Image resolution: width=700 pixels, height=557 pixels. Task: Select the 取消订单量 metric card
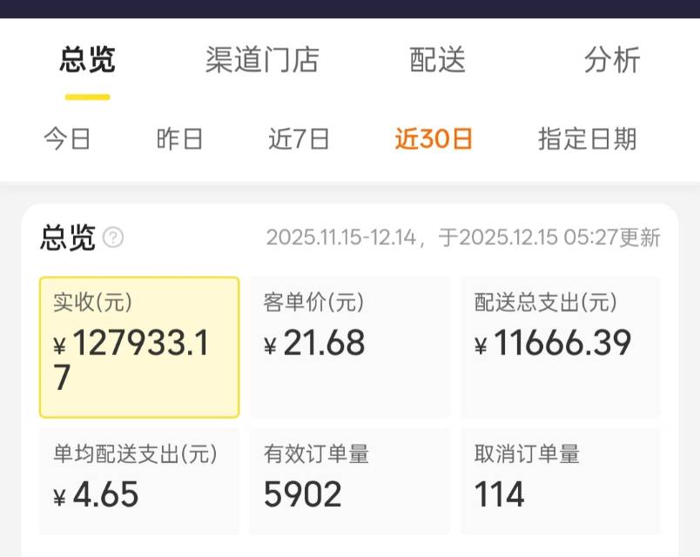tap(561, 480)
